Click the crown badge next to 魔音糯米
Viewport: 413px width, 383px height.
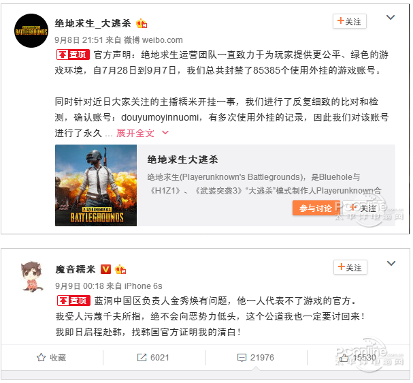120,269
